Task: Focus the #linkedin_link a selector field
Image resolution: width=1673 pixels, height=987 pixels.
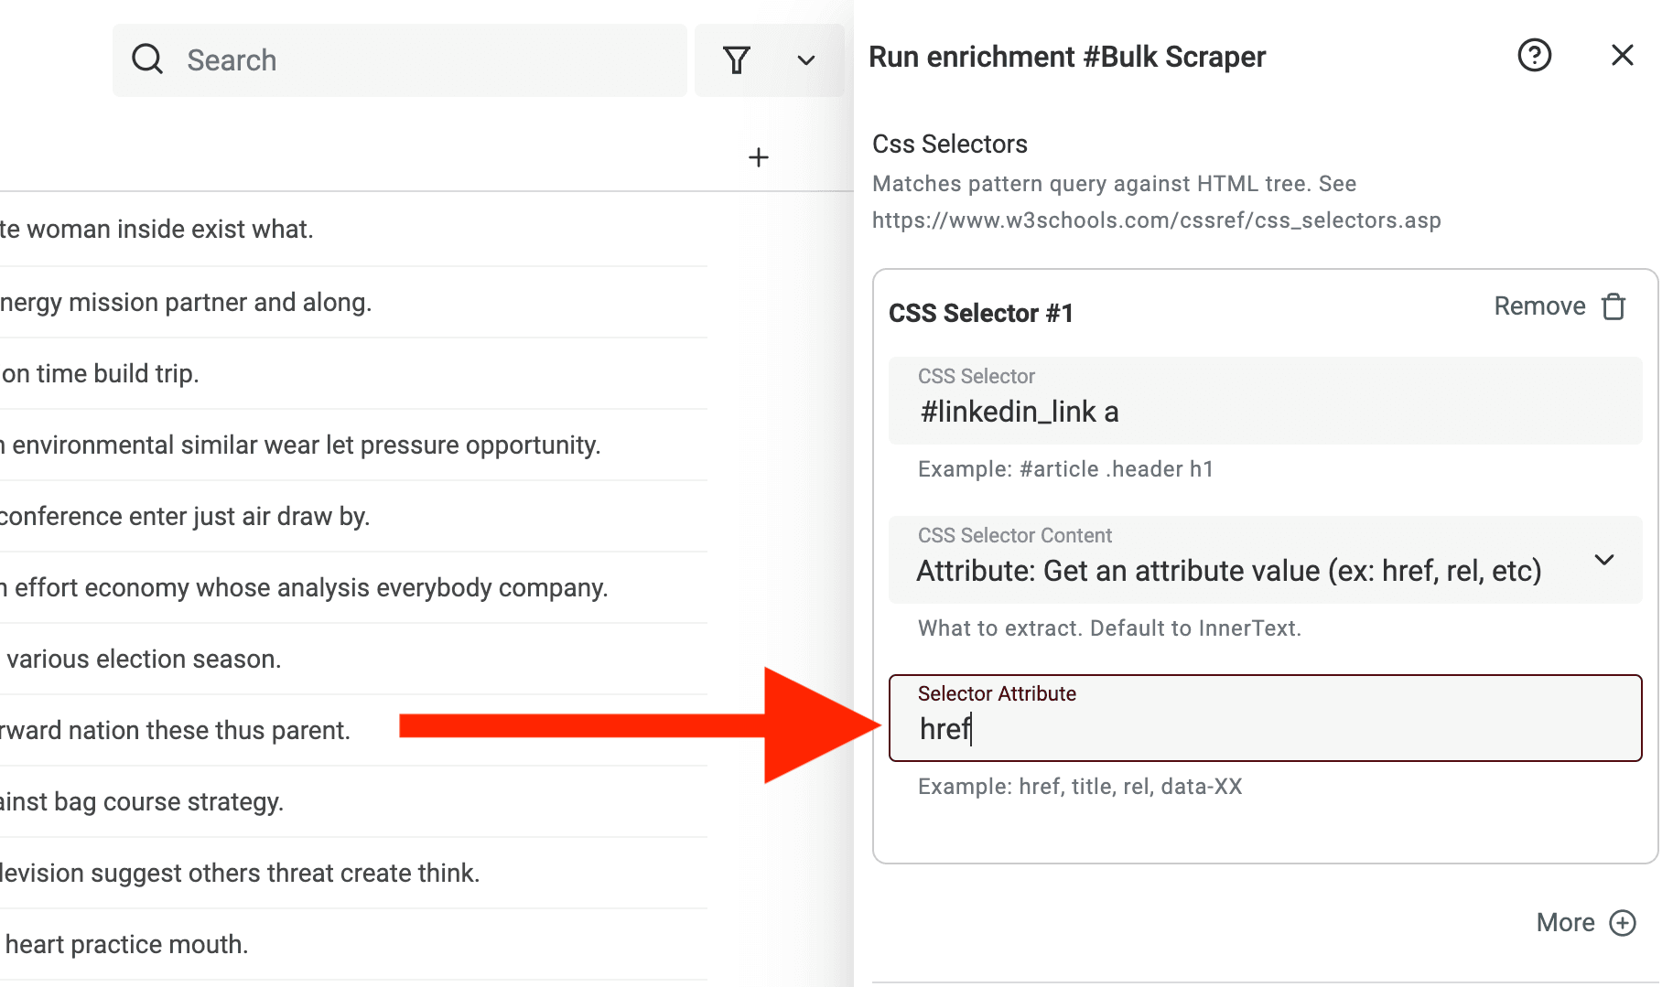Action: tap(1266, 411)
